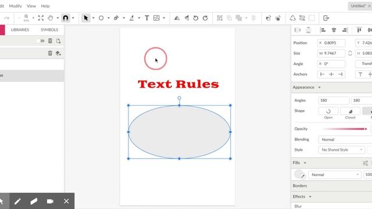Set ellipse shape to Closed

(350, 111)
